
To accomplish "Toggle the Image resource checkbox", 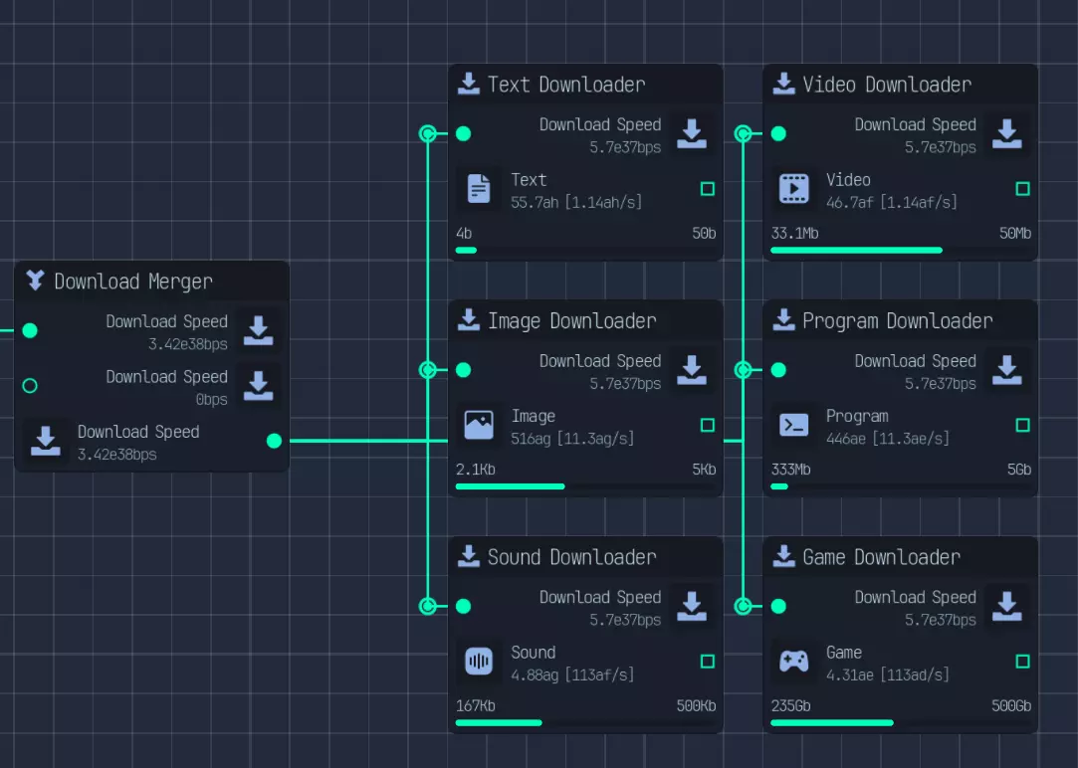I will click(708, 425).
